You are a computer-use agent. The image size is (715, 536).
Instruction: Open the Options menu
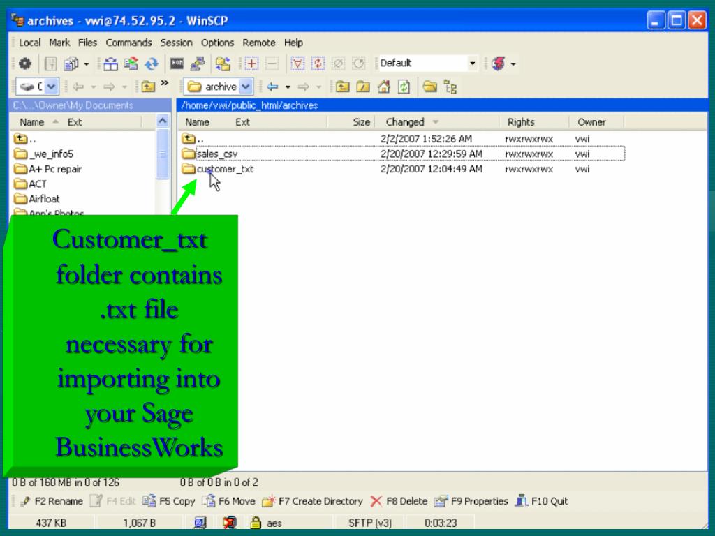[x=218, y=43]
